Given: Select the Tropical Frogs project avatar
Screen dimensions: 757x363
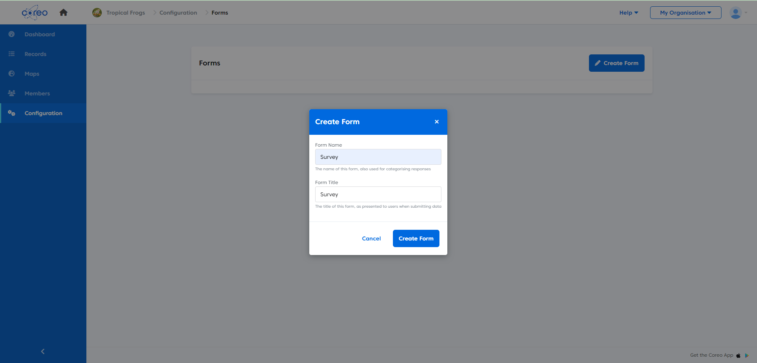Looking at the screenshot, I should (x=97, y=12).
